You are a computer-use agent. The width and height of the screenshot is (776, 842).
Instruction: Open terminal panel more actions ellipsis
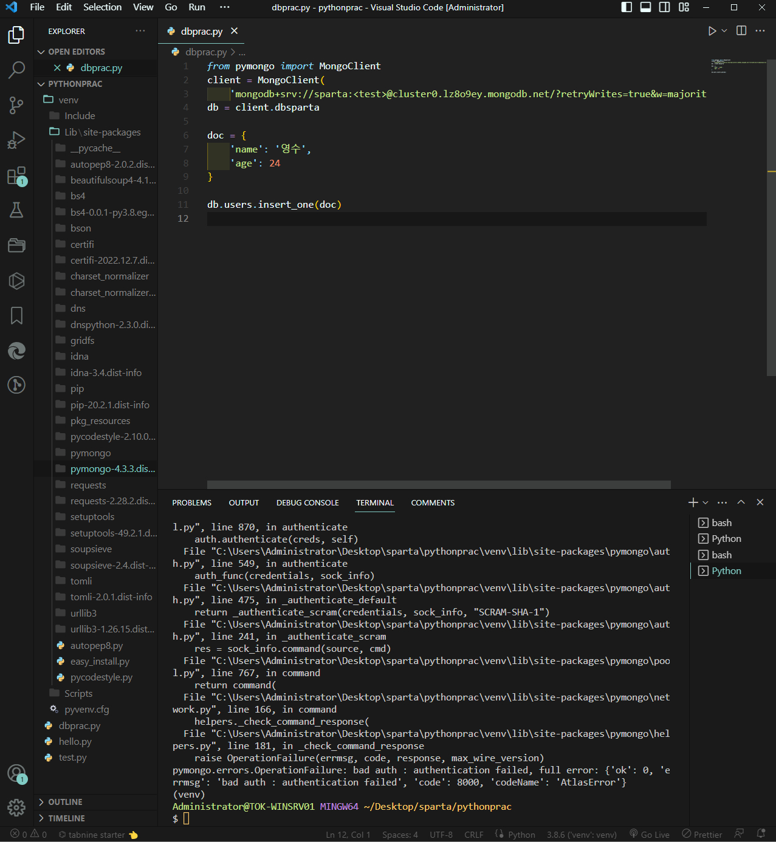722,502
